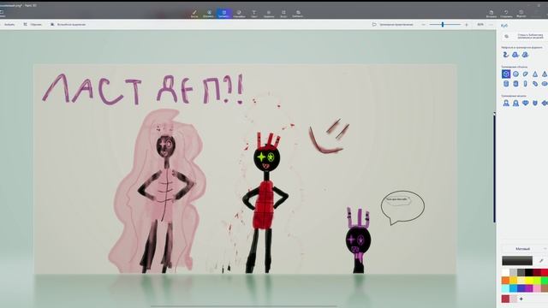Choose the bright yellow palette swatch
Image resolution: width=548 pixels, height=308 pixels.
coord(529,281)
